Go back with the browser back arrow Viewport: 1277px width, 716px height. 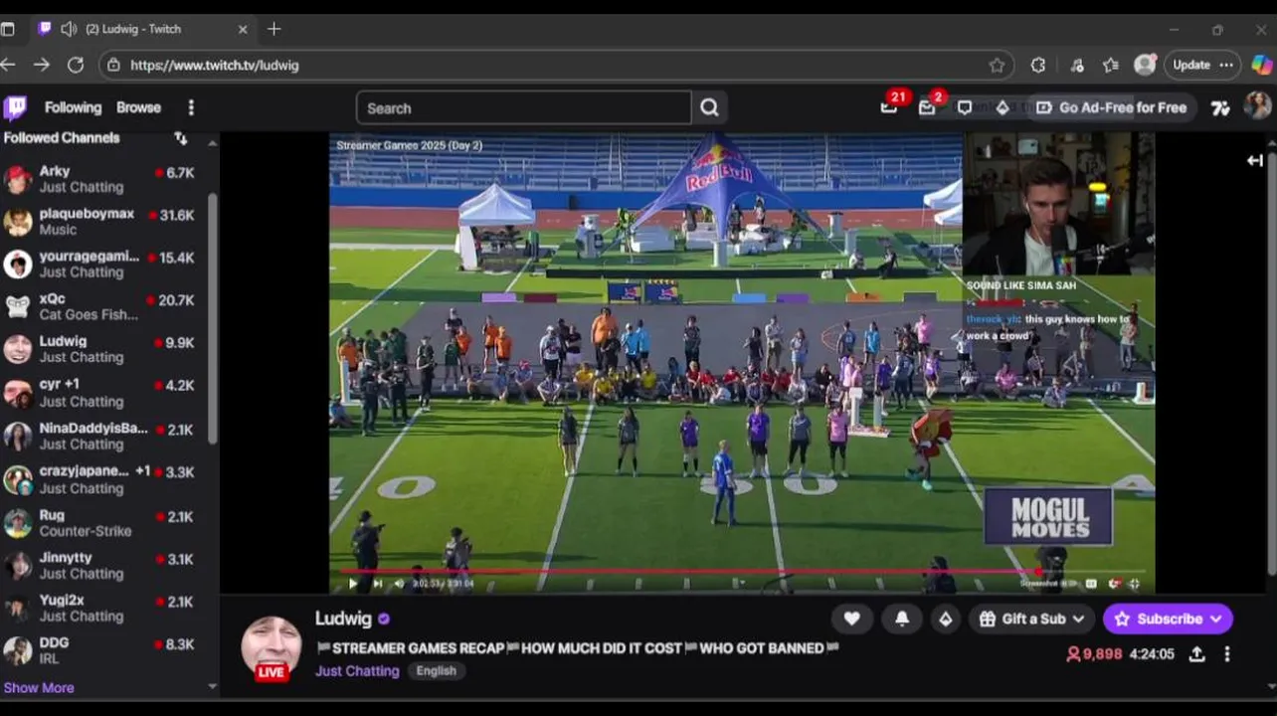click(x=8, y=65)
